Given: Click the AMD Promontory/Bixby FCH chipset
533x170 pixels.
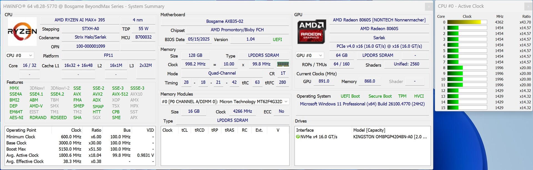Looking at the screenshot, I should 237,30.
